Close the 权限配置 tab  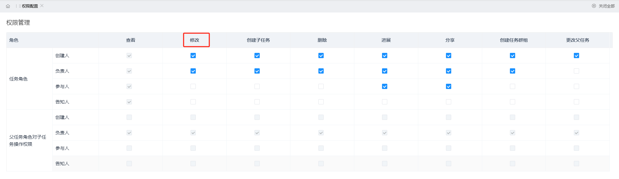[x=42, y=6]
